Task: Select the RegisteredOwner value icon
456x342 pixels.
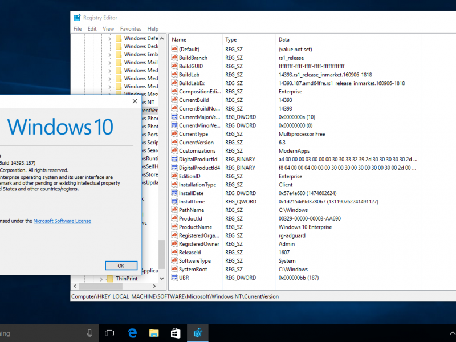Action: point(174,244)
